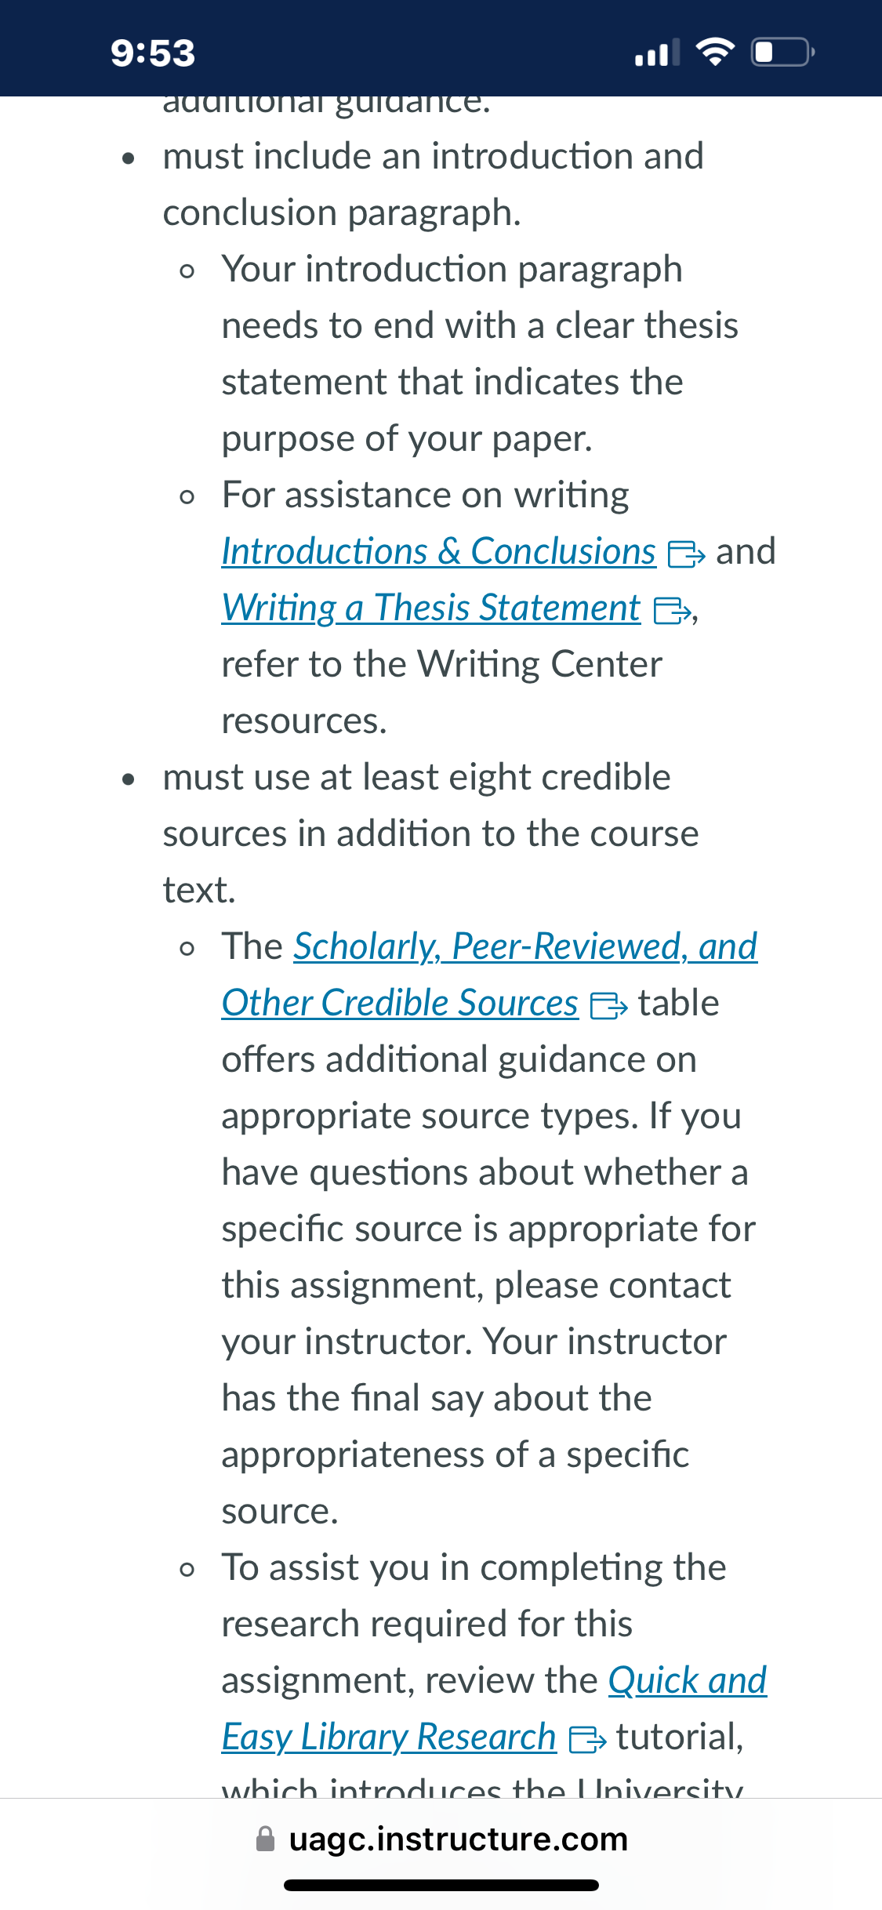The image size is (882, 1910).
Task: Open the Introductions & Conclusions link
Action: pos(438,551)
